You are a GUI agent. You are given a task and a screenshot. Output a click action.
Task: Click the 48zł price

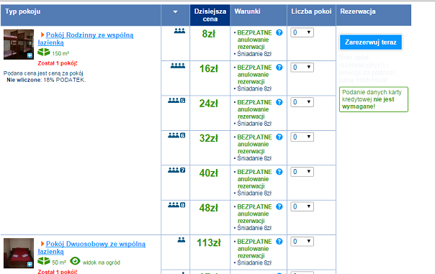[209, 208]
